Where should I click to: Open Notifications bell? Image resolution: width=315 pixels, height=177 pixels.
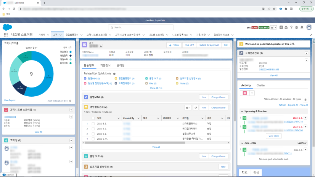pos(302,27)
